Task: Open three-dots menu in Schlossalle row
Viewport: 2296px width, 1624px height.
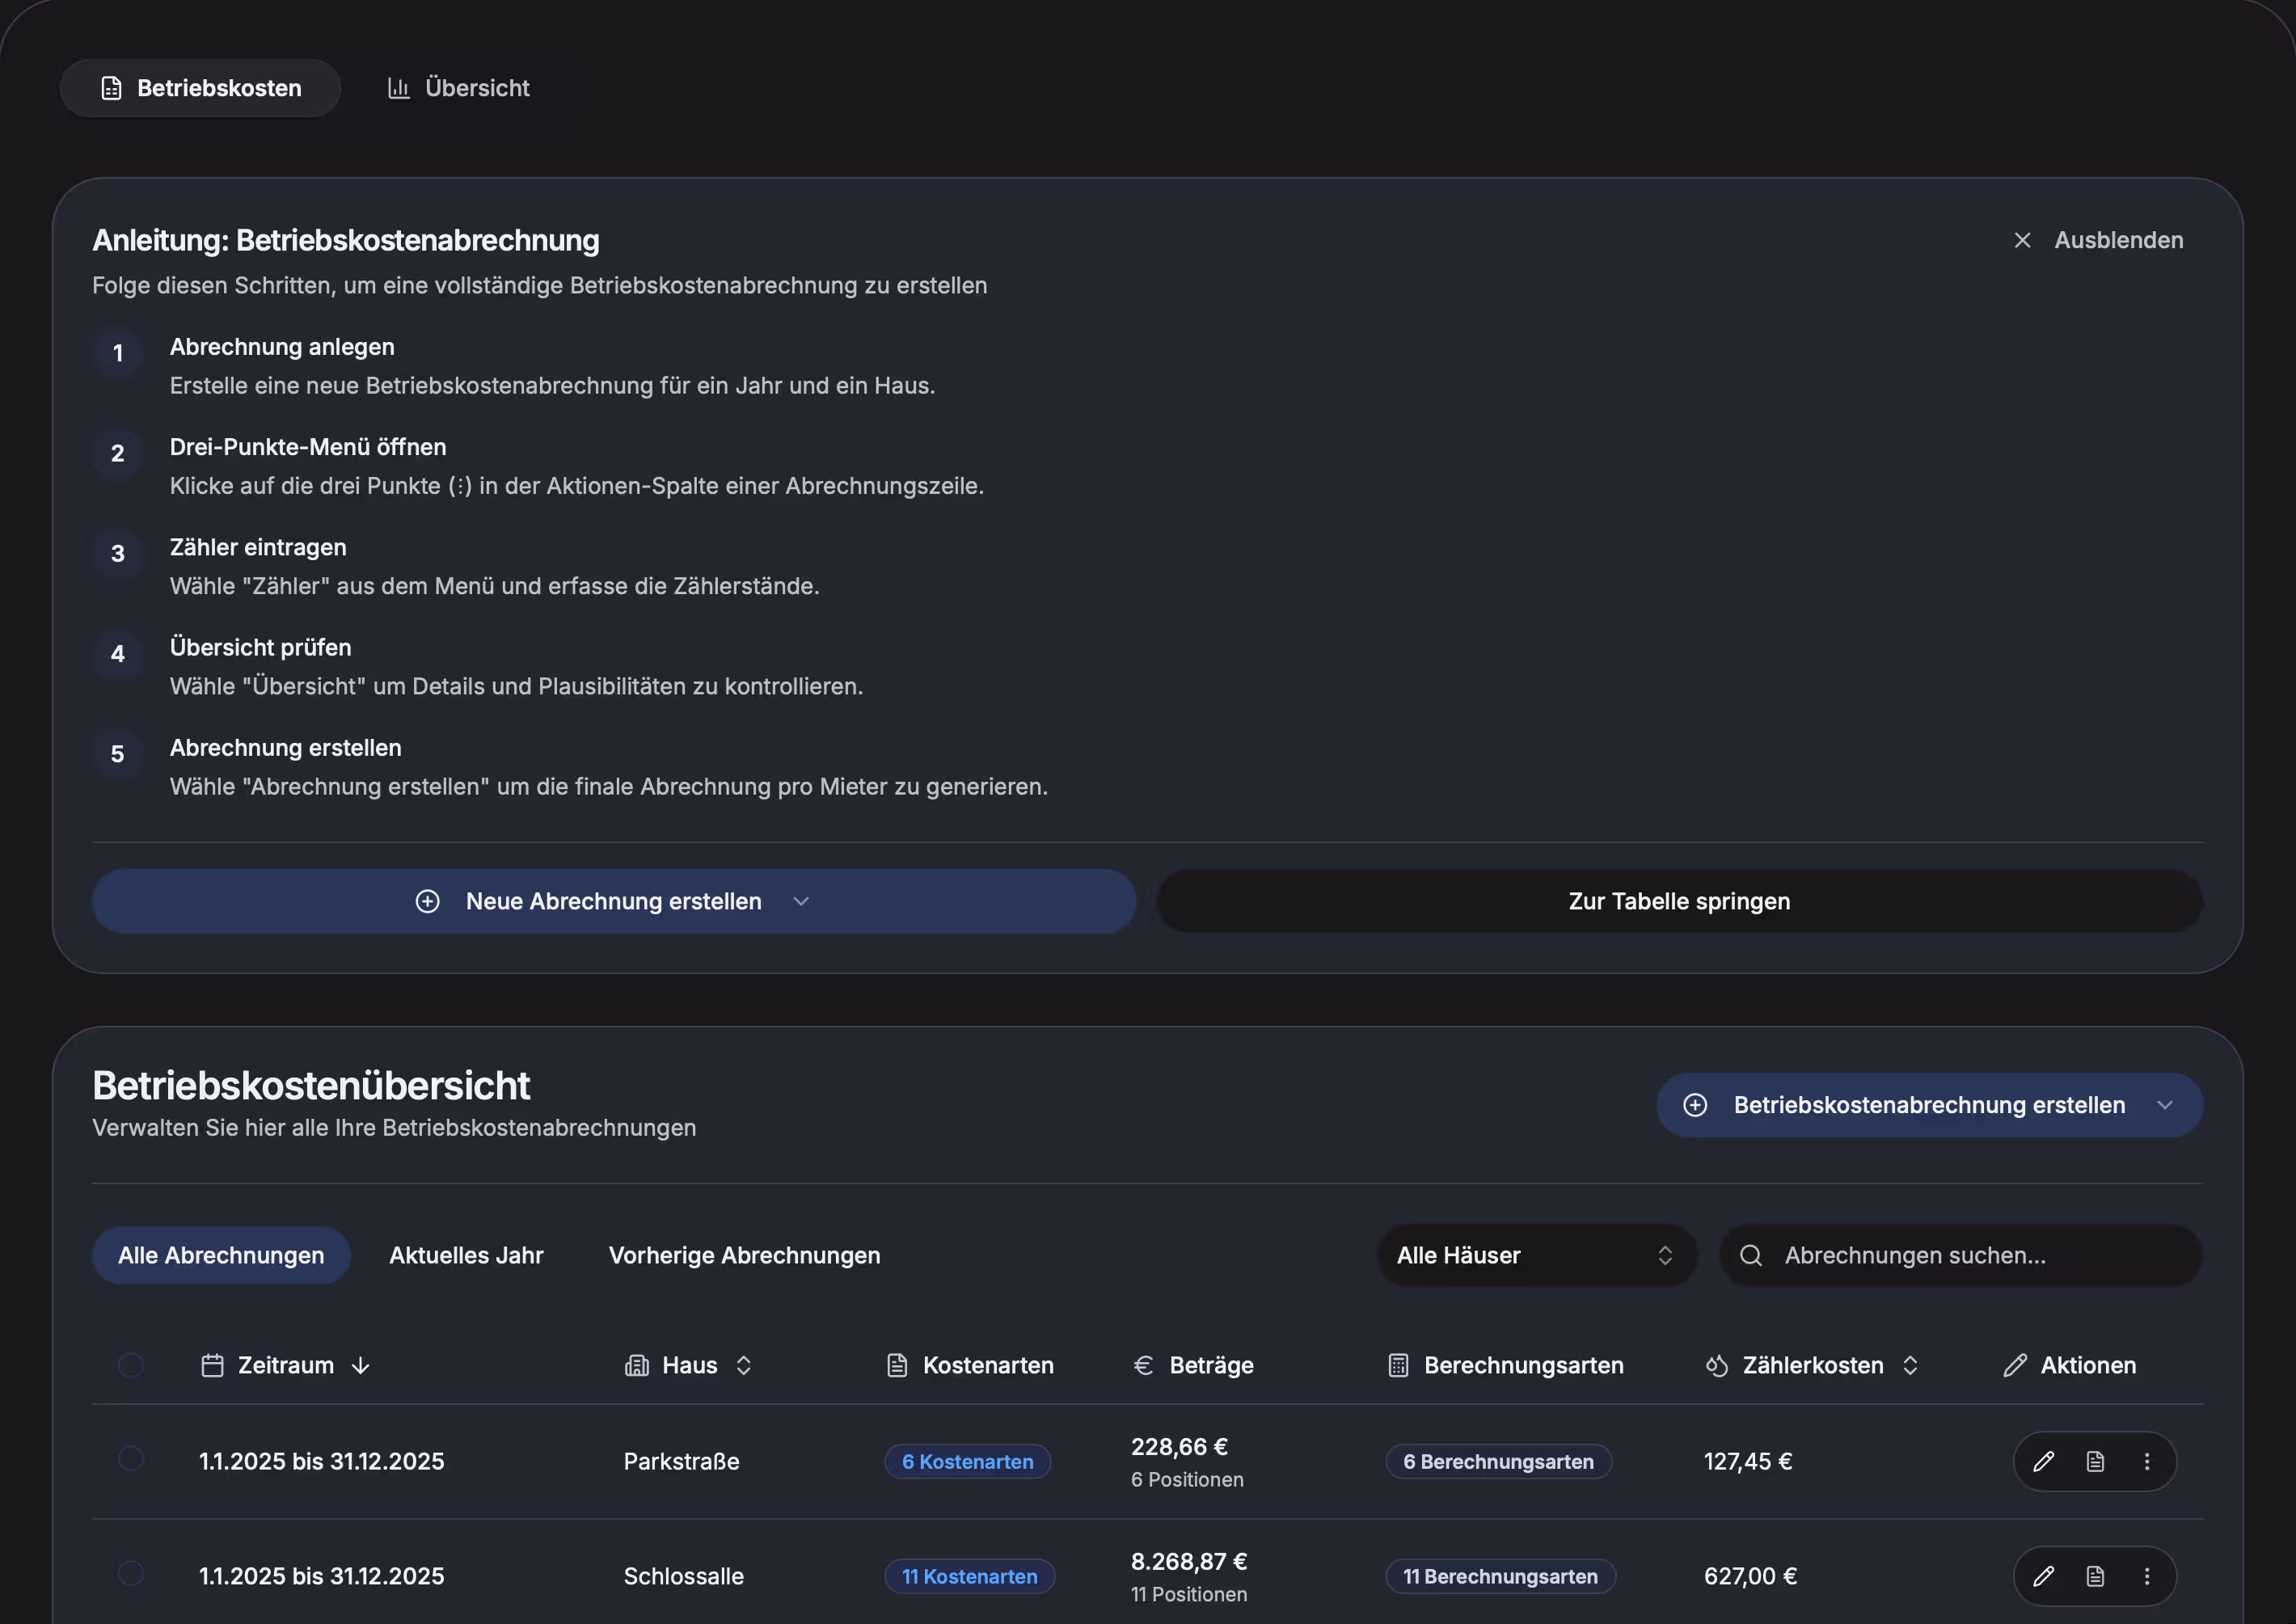Action: pos(2146,1576)
